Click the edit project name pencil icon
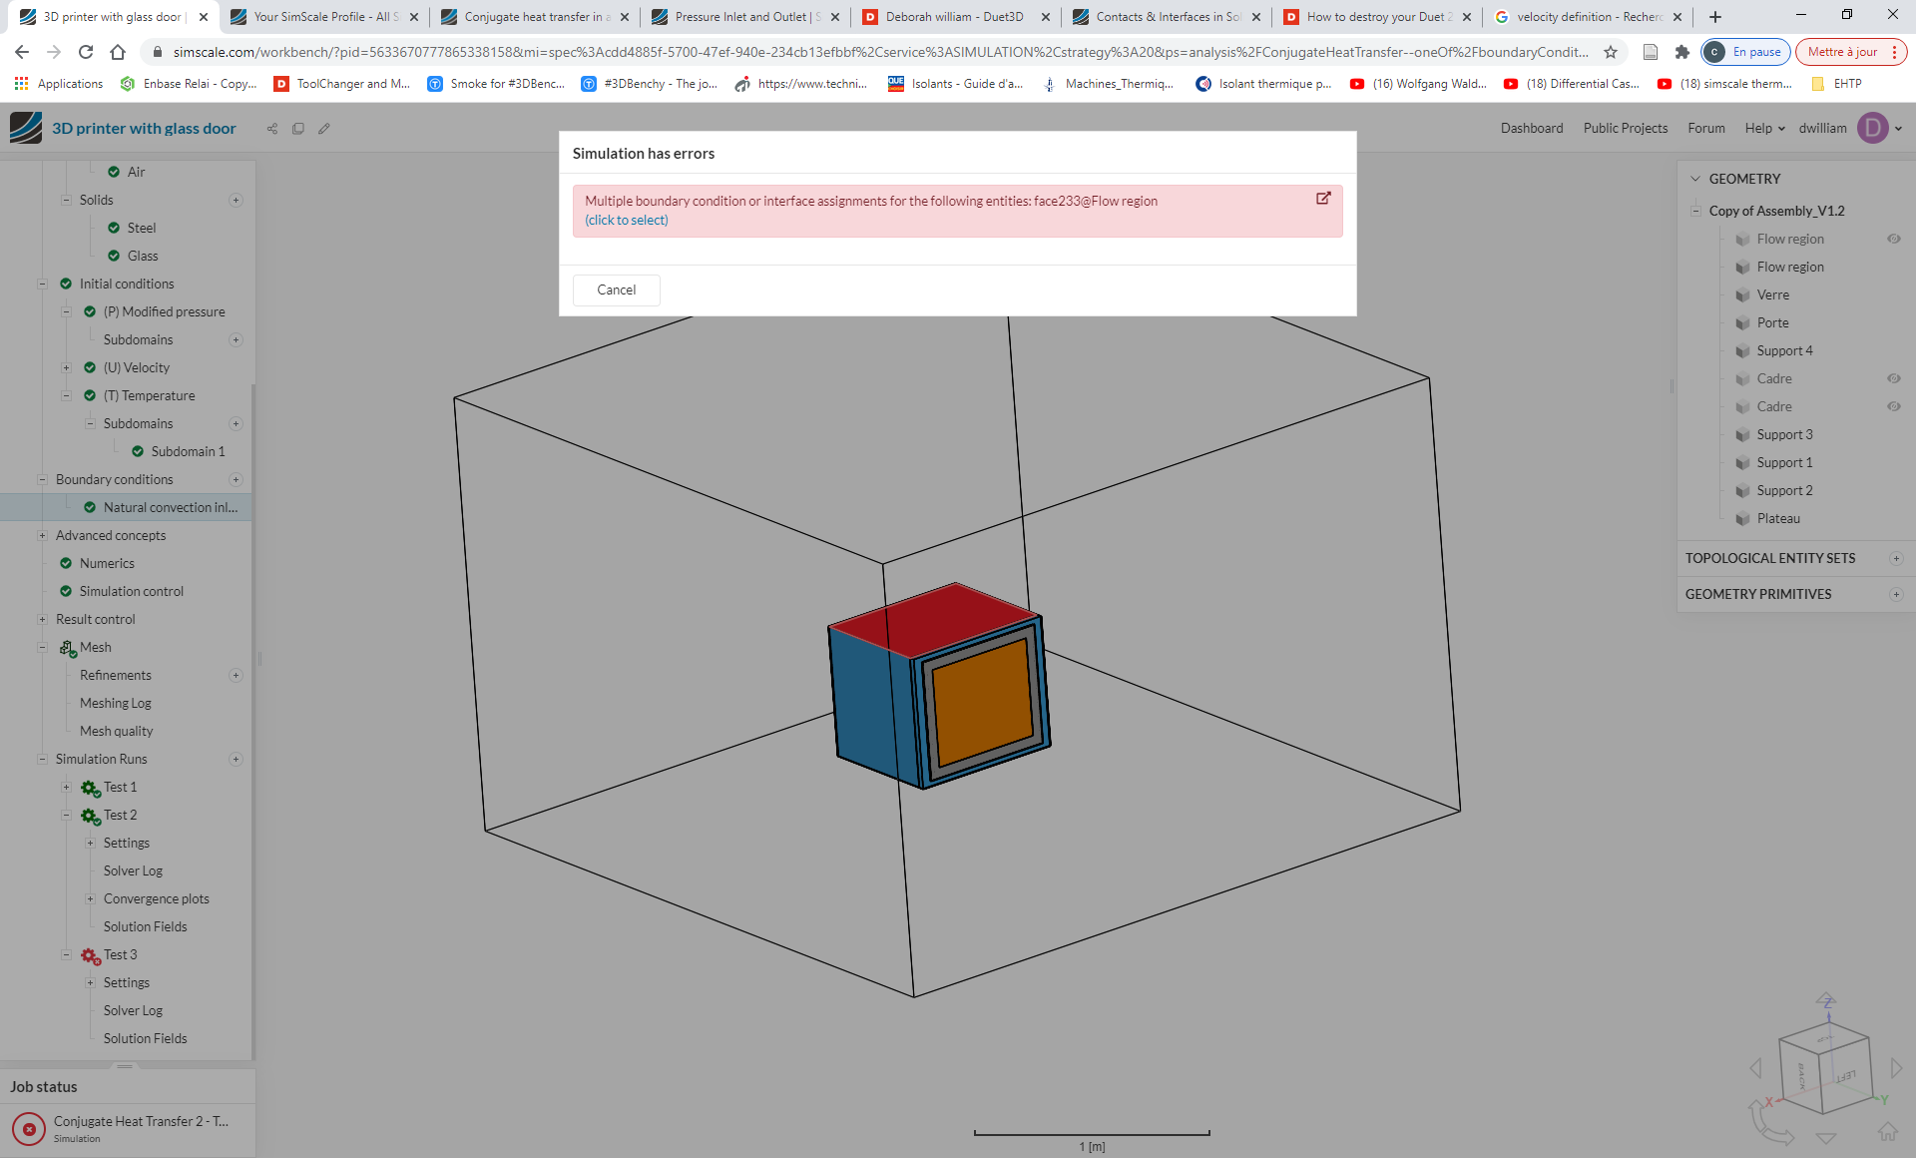This screenshot has width=1916, height=1158. tap(324, 129)
